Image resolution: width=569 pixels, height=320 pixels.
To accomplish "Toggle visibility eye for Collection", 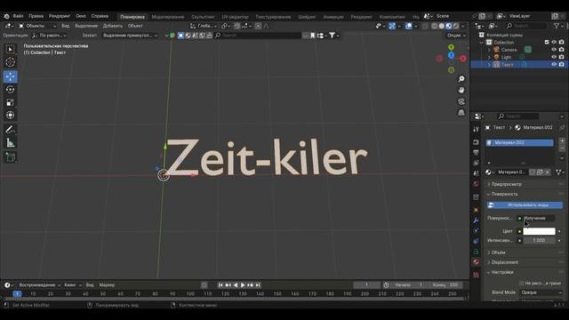I will (554, 43).
